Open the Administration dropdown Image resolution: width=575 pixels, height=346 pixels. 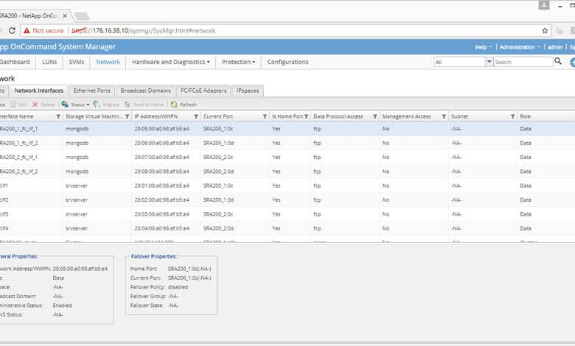(520, 47)
